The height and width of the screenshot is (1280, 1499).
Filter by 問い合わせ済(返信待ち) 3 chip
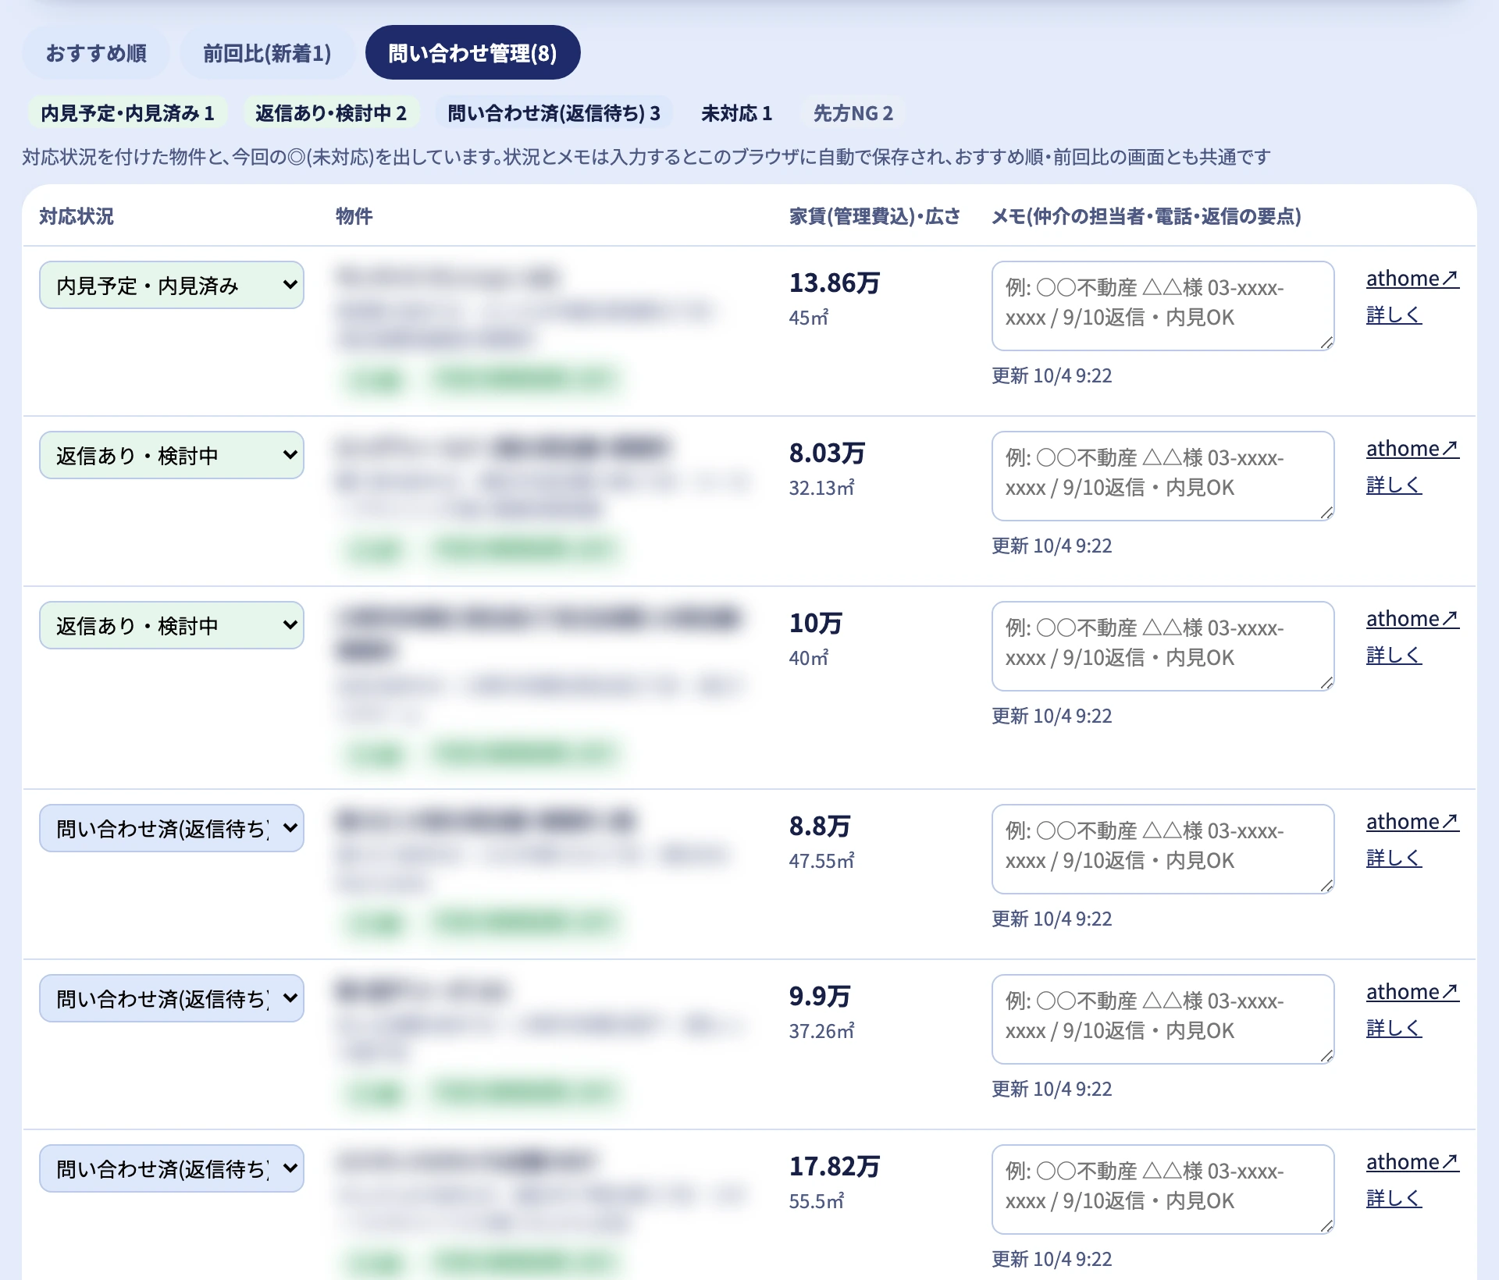pos(554,113)
